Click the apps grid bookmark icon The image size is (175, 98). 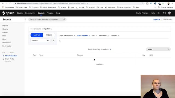[3, 7]
